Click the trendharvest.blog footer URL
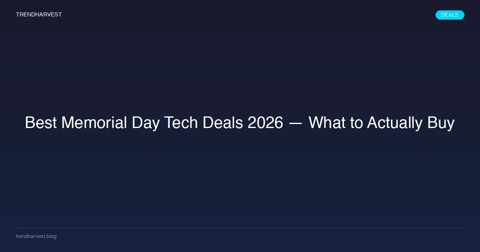Screen dimensions: 480x252 pyautogui.click(x=36, y=236)
